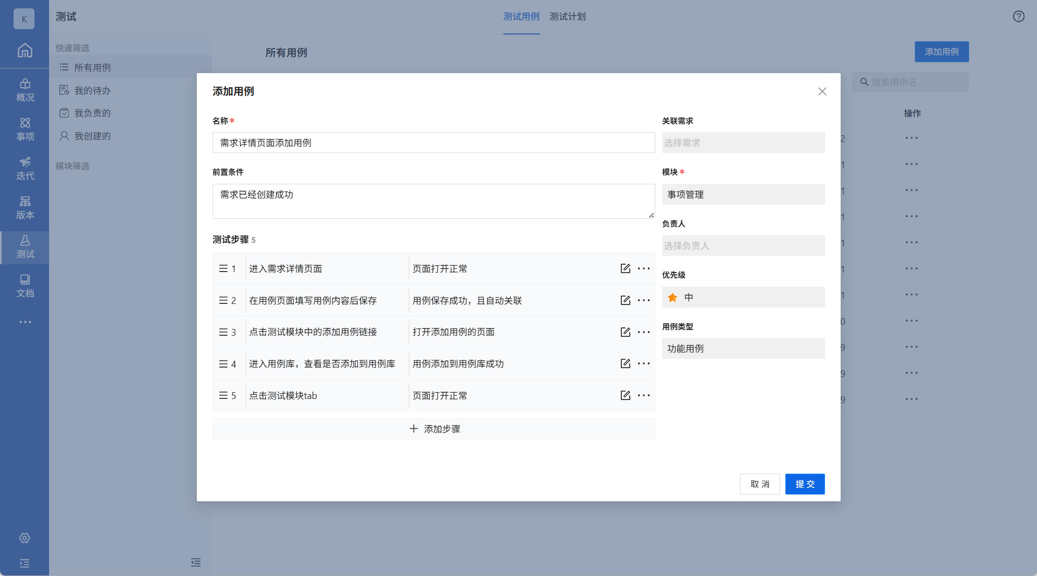Click the drag handle icon of step 4

click(223, 364)
